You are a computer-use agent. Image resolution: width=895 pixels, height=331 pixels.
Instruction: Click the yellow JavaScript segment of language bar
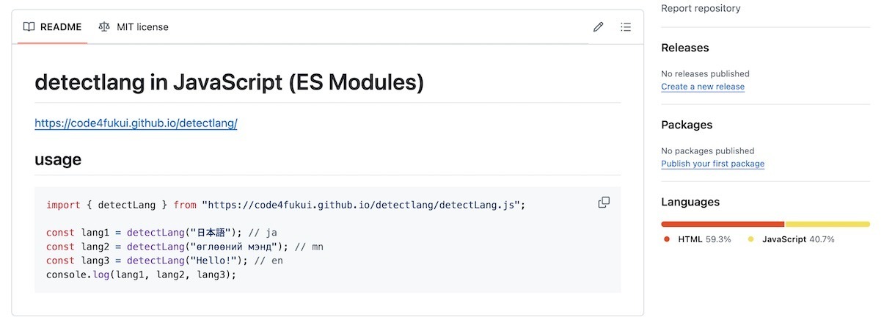pos(828,224)
